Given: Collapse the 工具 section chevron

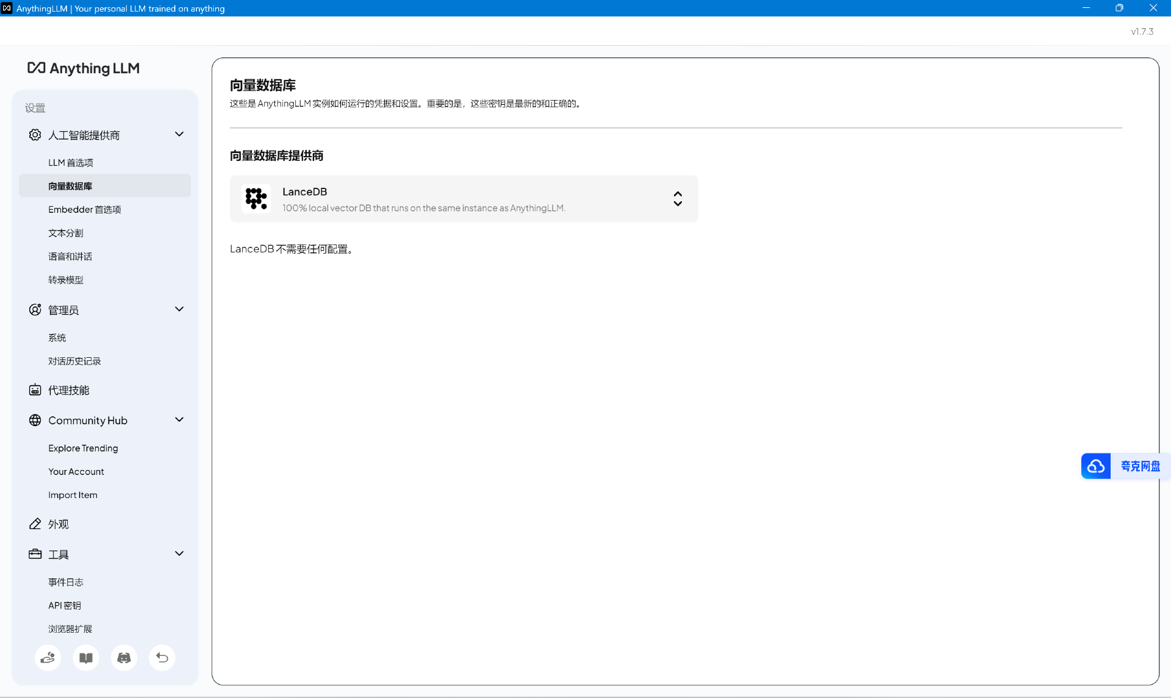Looking at the screenshot, I should pos(179,554).
